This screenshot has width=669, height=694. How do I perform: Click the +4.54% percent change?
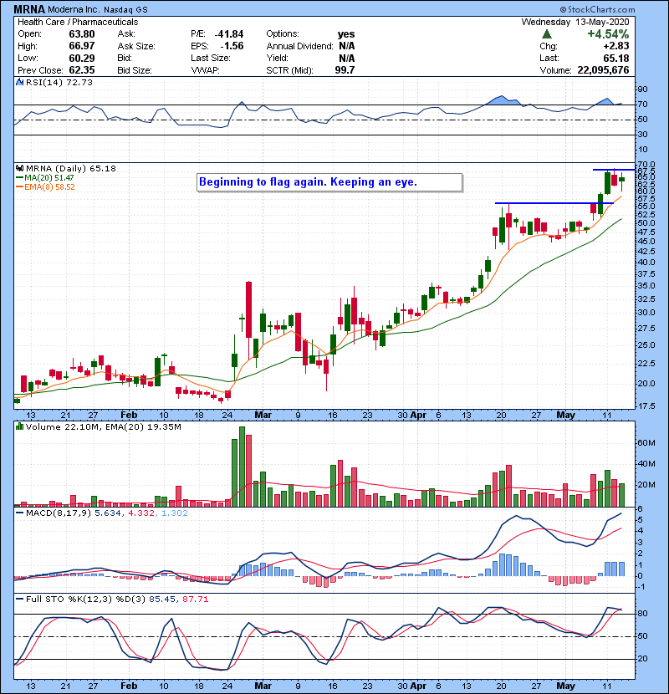click(x=608, y=34)
